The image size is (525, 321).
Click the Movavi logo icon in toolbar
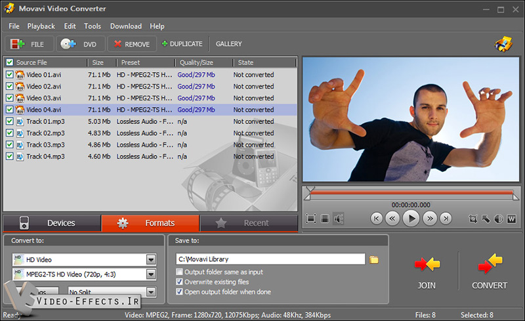(x=503, y=44)
